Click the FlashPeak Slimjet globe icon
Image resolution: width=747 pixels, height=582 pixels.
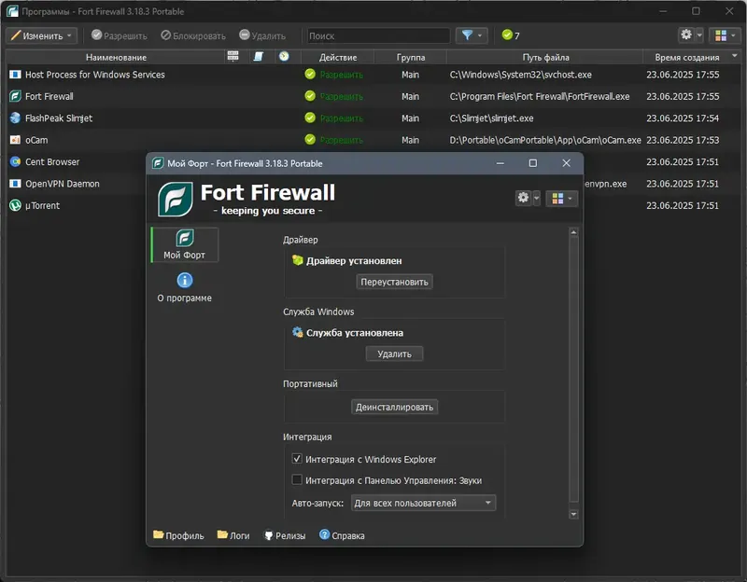(15, 118)
